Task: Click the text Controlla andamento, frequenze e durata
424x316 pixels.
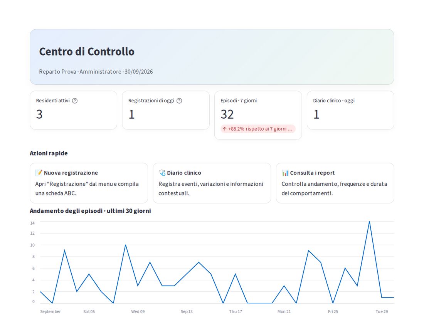Action: 334,184
